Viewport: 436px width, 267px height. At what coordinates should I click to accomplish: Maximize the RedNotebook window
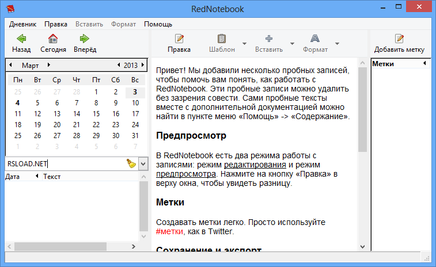[x=399, y=7]
